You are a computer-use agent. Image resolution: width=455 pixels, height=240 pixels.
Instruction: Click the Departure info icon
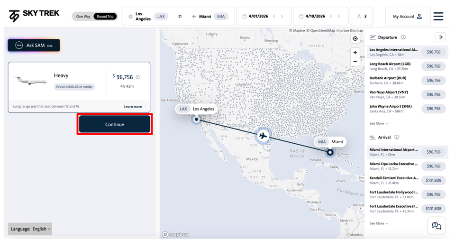point(403,37)
